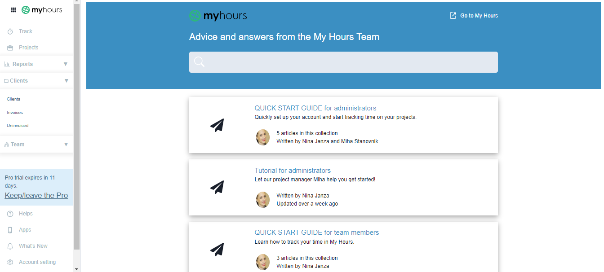
Task: Click author avatar in administrators guide card
Action: pos(263,137)
